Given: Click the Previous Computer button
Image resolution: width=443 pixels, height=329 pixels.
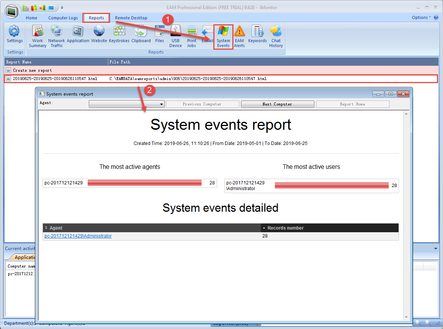Looking at the screenshot, I should click(202, 104).
